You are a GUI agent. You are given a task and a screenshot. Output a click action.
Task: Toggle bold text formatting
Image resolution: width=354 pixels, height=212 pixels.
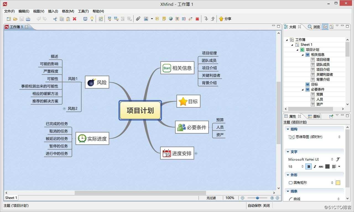308,166
